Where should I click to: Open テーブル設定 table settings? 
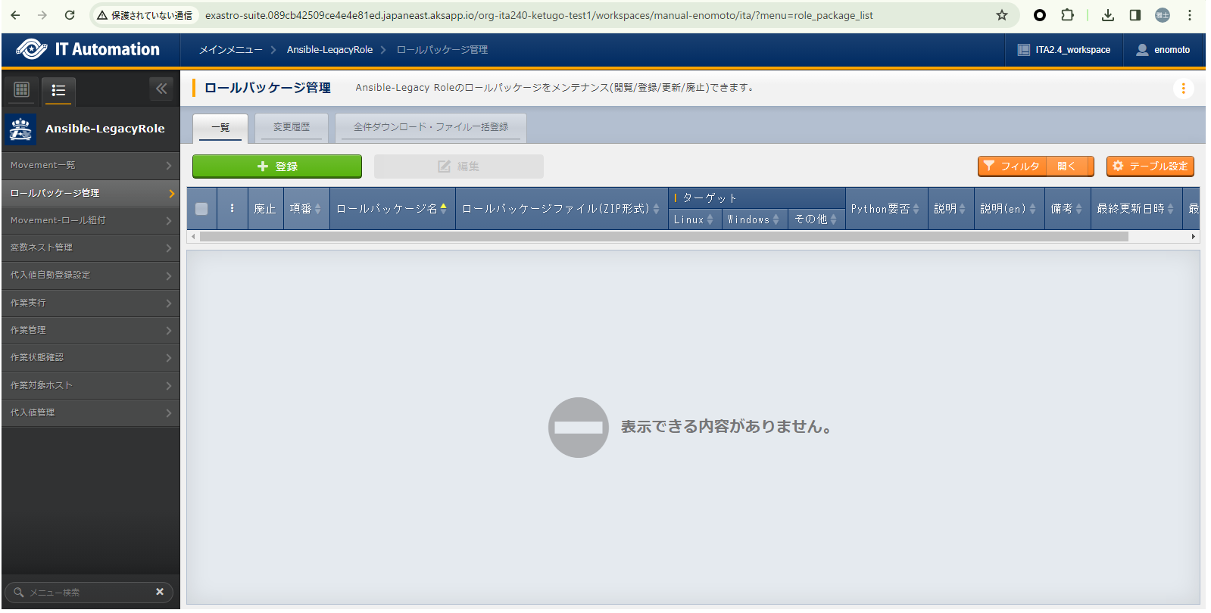click(1150, 166)
